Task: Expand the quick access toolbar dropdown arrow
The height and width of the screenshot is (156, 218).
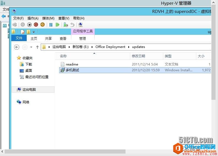Action: [x=34, y=32]
